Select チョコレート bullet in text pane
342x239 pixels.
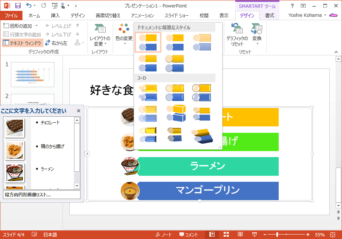tap(50, 123)
